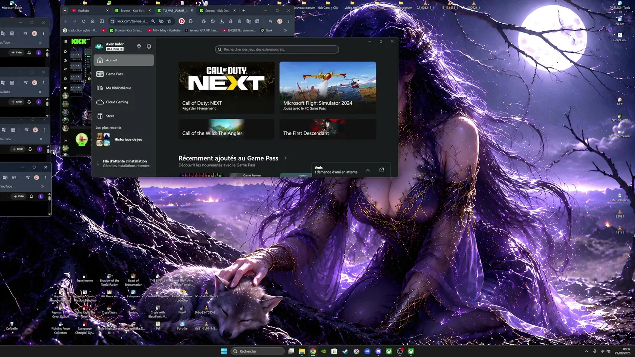The image size is (635, 357).
Task: View the pending friend request text
Action: tap(336, 172)
